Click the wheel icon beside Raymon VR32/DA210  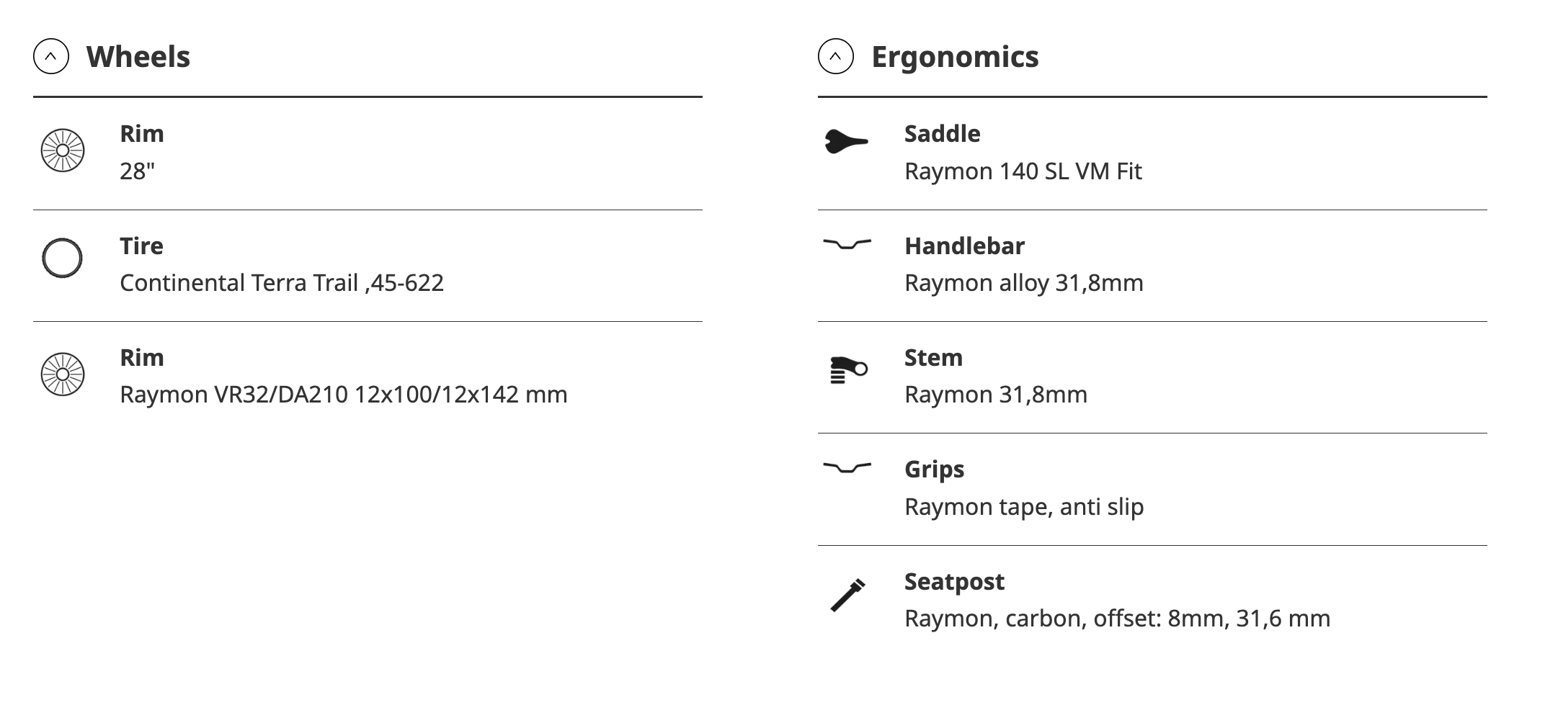(63, 374)
